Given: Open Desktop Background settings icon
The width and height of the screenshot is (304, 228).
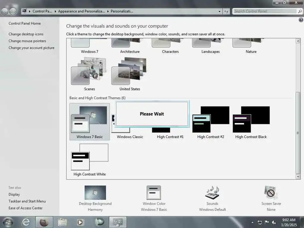Looking at the screenshot, I should pyautogui.click(x=95, y=192).
